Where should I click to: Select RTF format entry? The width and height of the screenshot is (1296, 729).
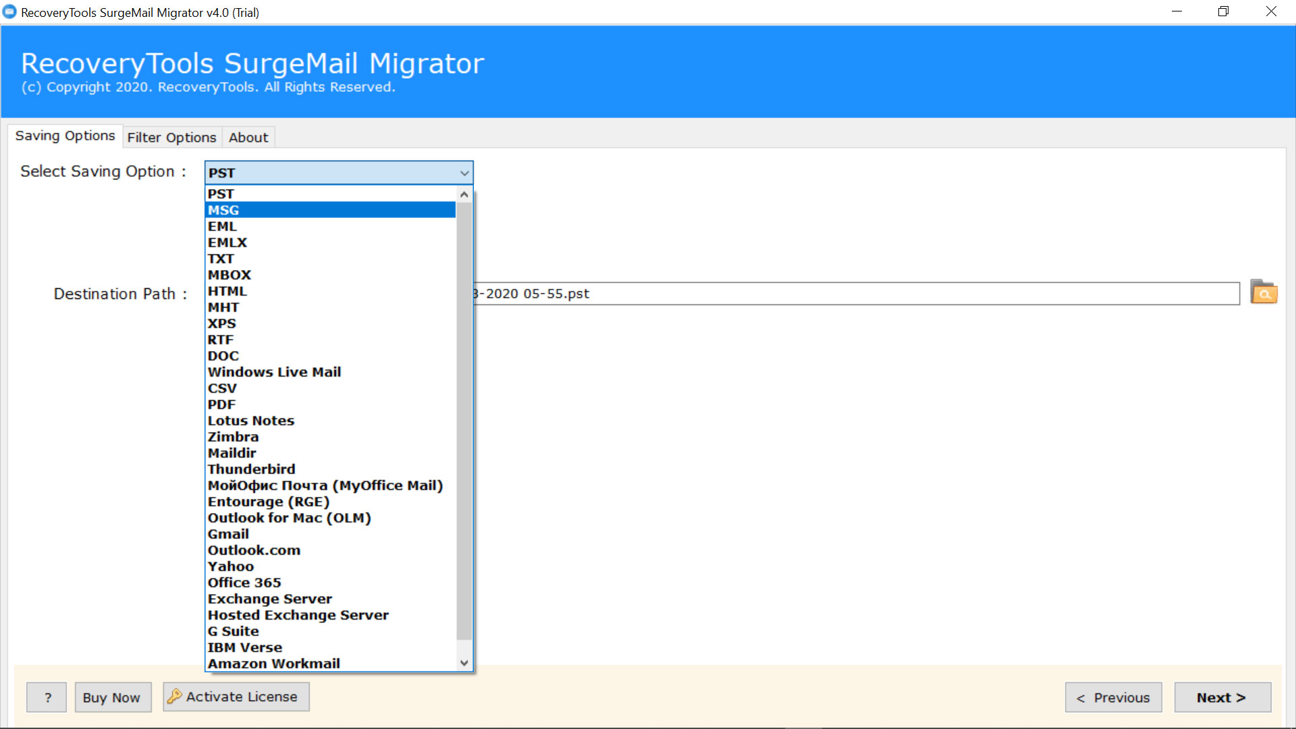click(331, 340)
